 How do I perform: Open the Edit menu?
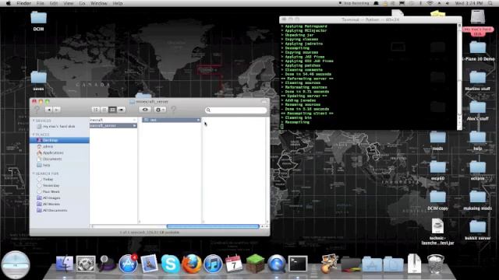(54, 3)
